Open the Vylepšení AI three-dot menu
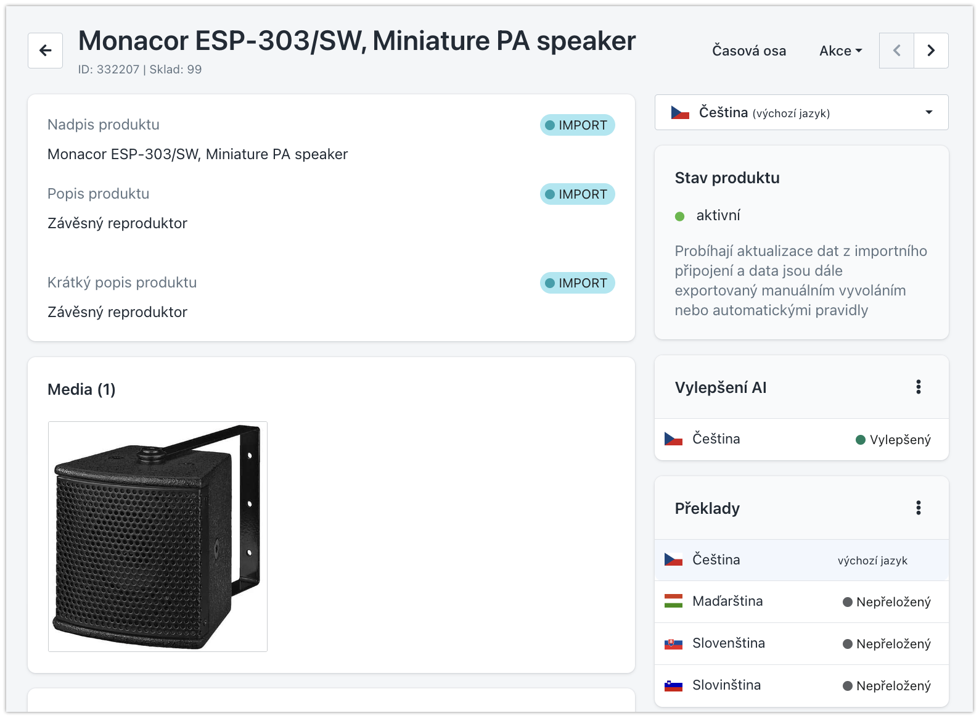The height and width of the screenshot is (718, 979). coord(919,387)
